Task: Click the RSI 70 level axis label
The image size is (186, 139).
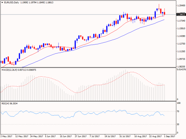Action: [x=178, y=112]
